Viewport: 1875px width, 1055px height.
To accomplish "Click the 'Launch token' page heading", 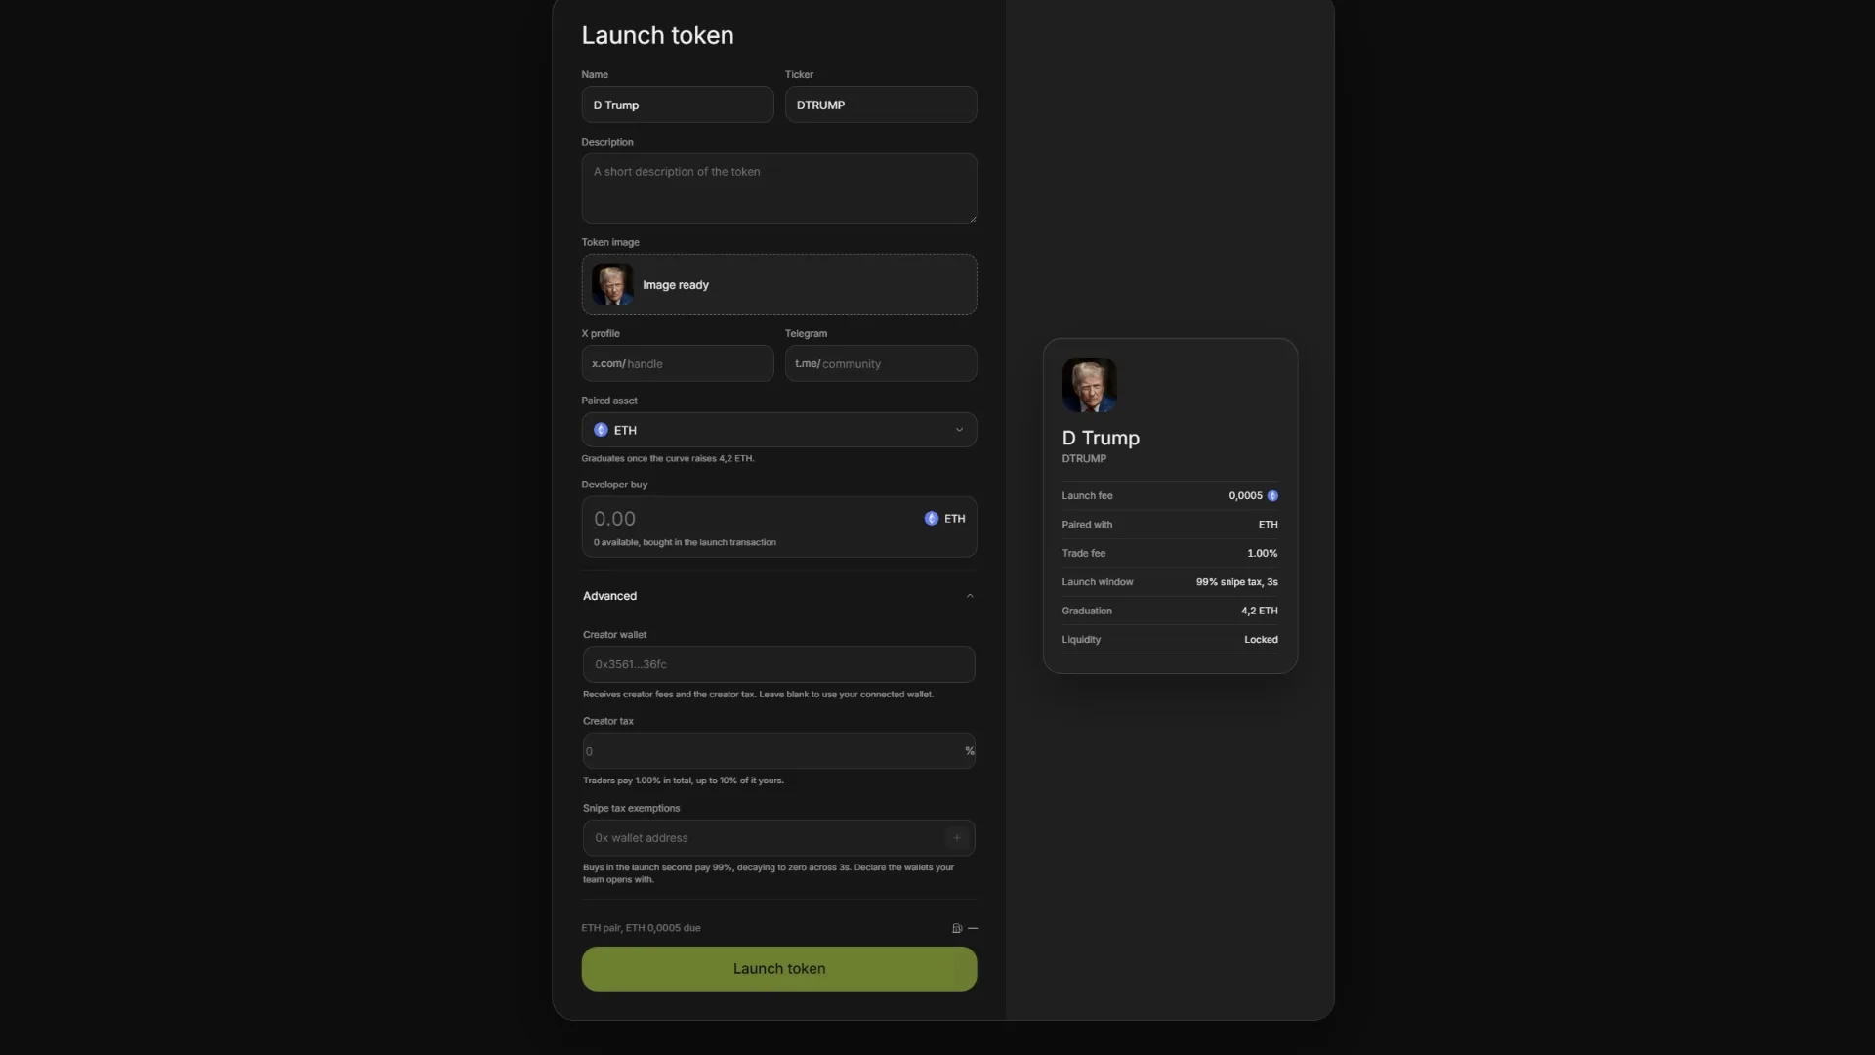I will pos(657,35).
